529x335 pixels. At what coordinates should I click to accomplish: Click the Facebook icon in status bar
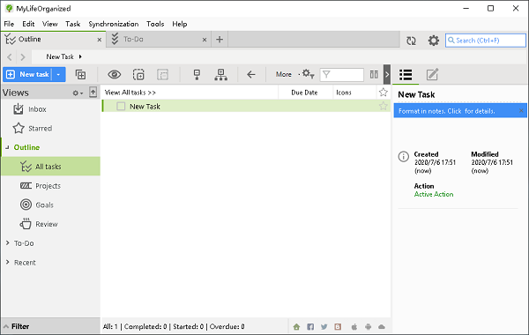(310, 326)
